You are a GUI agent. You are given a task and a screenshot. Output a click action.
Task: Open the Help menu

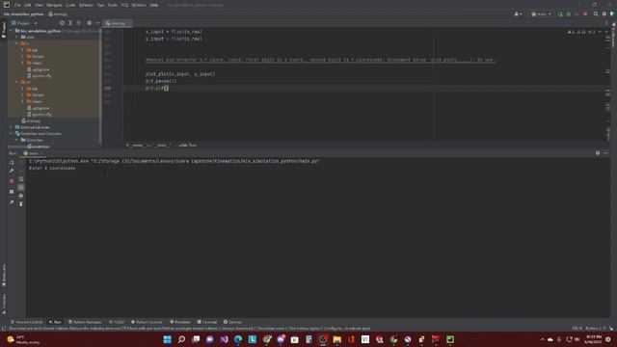tap(154, 5)
